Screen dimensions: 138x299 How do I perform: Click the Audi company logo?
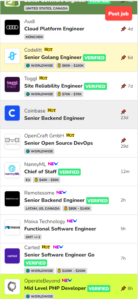click(12, 27)
